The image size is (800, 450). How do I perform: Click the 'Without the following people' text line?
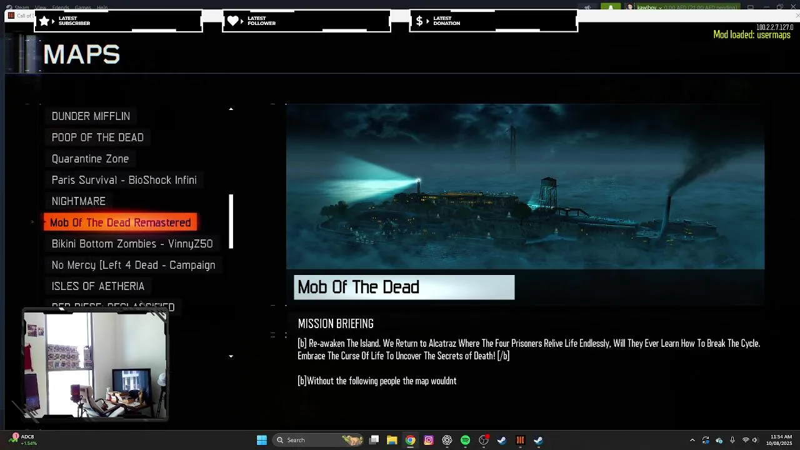click(377, 381)
